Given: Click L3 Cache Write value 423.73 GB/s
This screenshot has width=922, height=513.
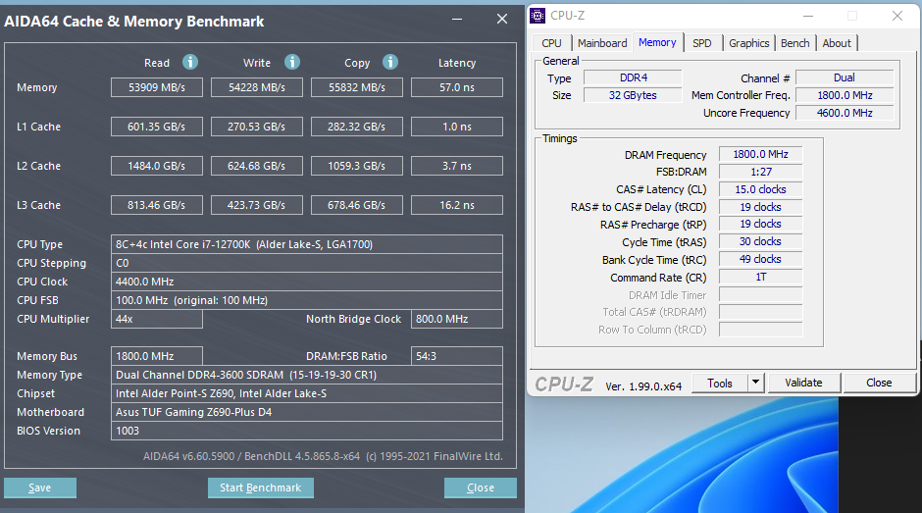Looking at the screenshot, I should point(257,205).
